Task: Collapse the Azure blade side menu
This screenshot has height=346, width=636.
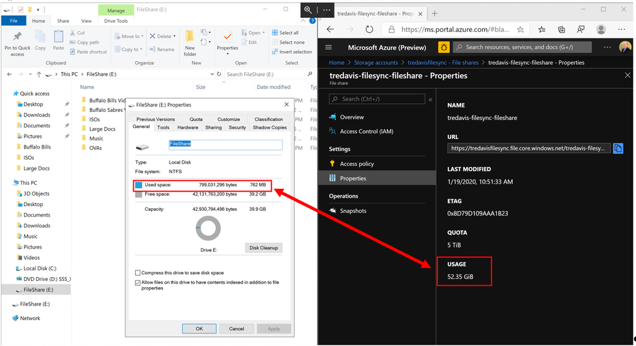Action: point(431,99)
